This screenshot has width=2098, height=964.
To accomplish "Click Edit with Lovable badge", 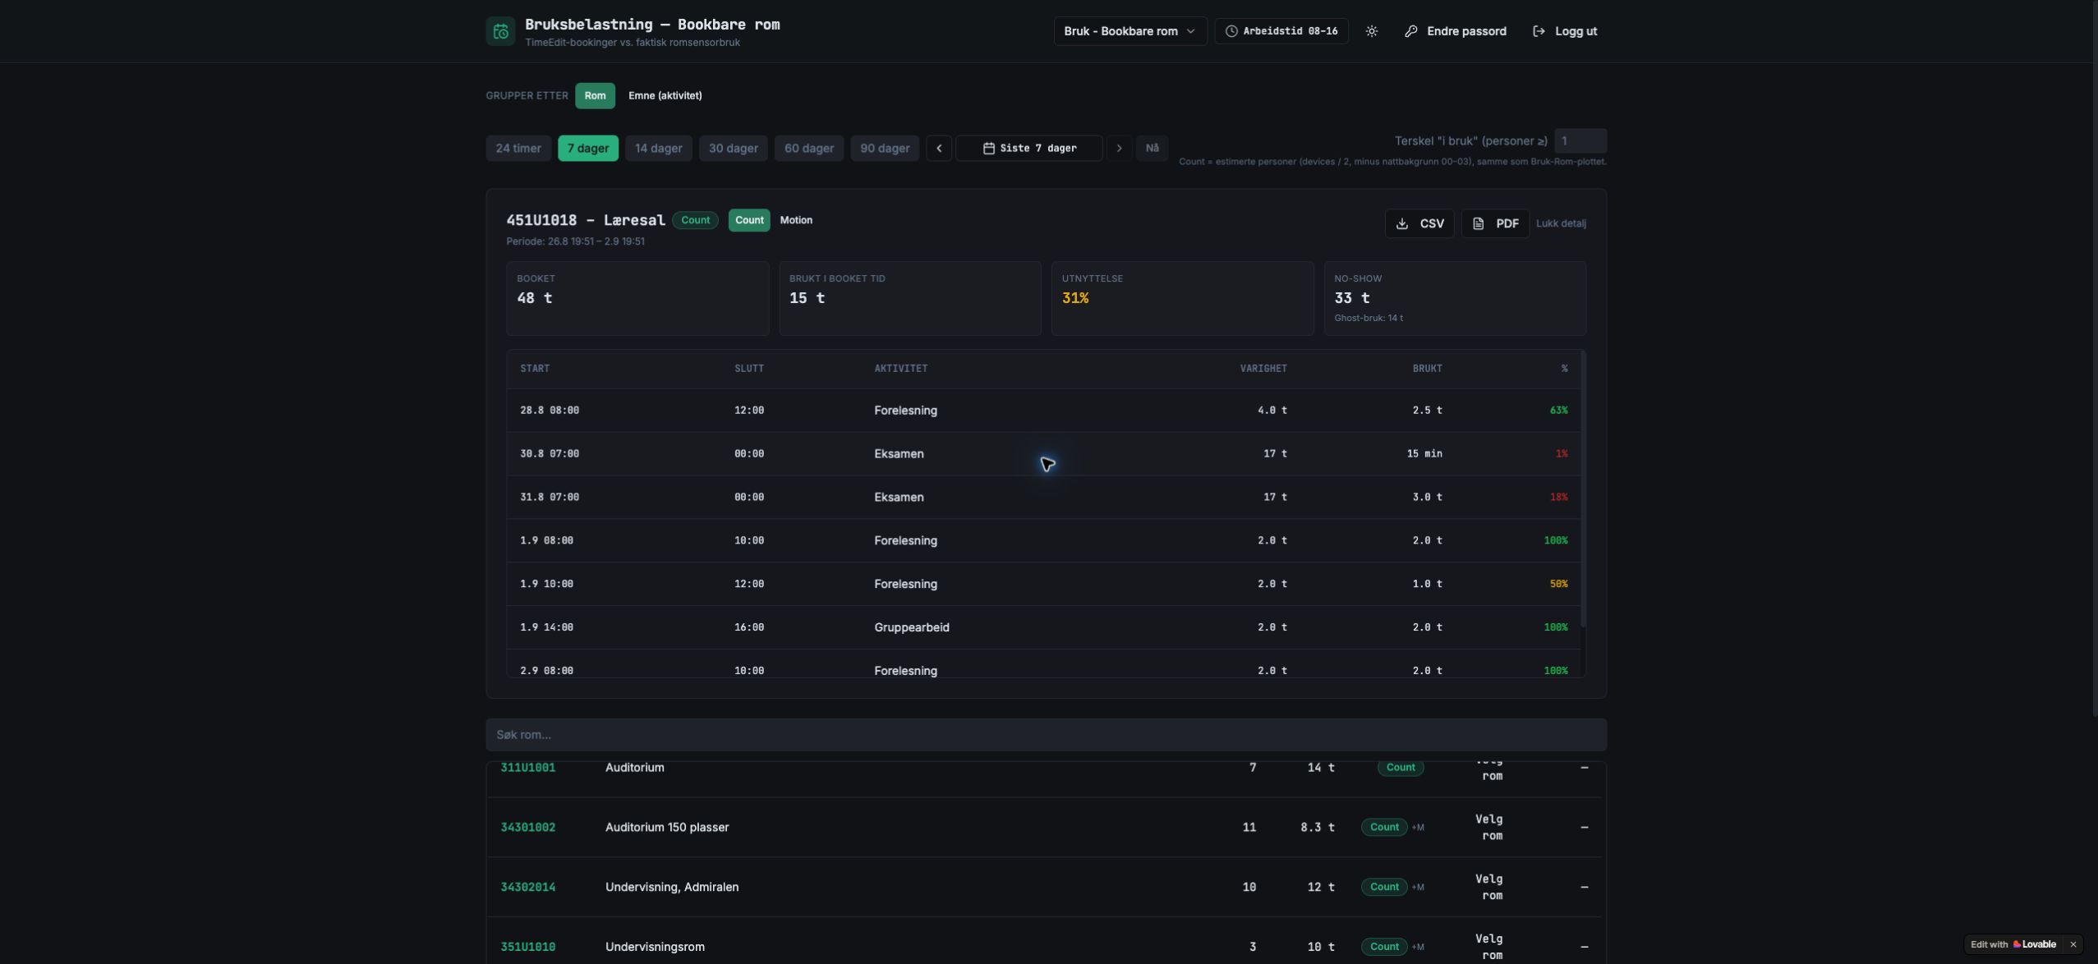I will coord(2013,944).
